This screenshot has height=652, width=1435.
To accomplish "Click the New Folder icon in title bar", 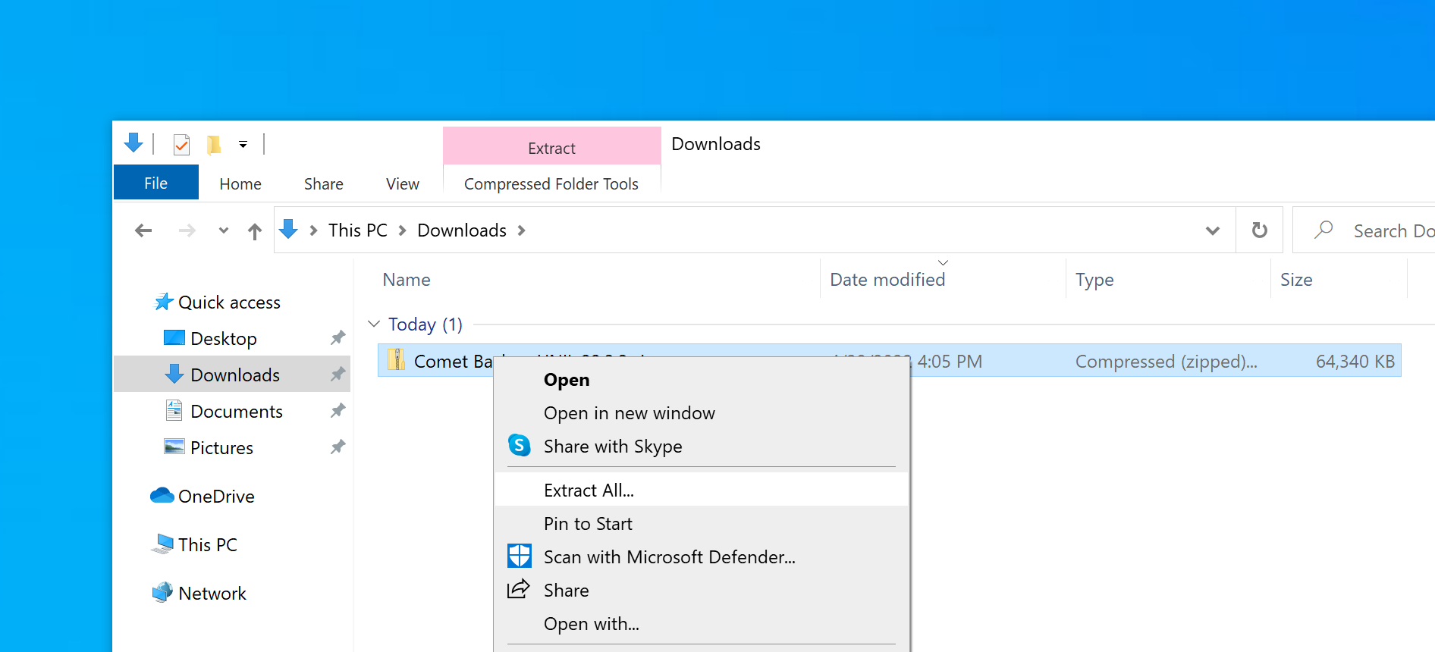I will (214, 144).
